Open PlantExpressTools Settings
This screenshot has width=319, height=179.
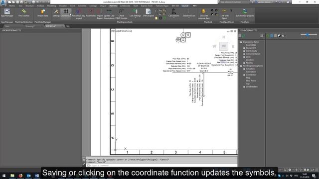tap(56, 13)
